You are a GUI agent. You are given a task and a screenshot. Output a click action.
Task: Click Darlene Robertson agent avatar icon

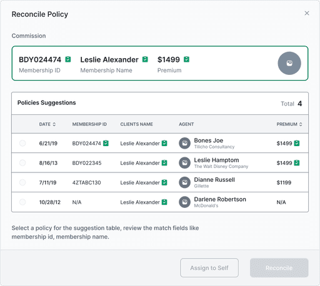pos(184,202)
